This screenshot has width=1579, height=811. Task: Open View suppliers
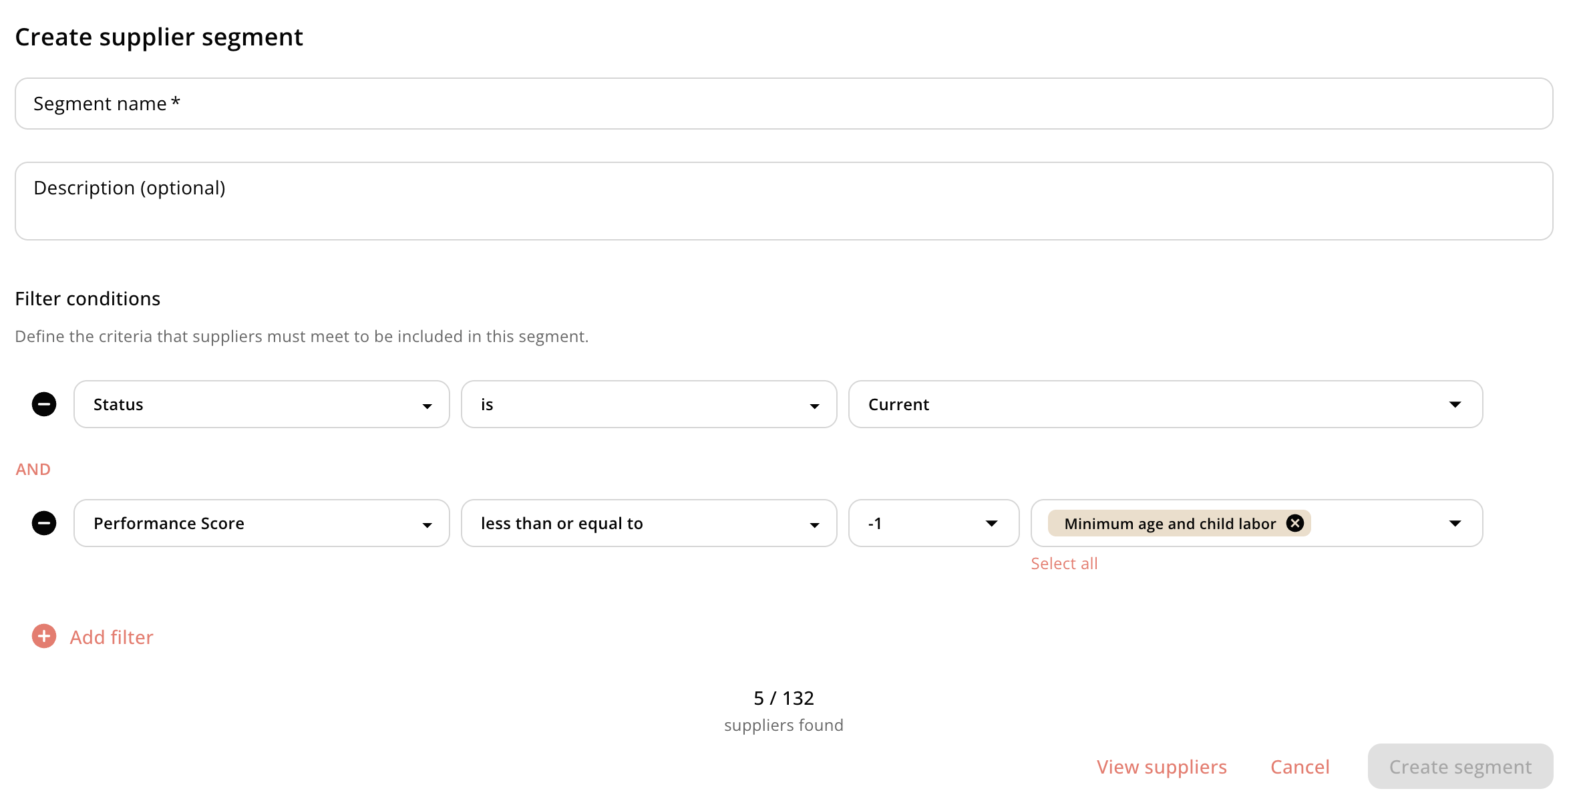click(1162, 767)
